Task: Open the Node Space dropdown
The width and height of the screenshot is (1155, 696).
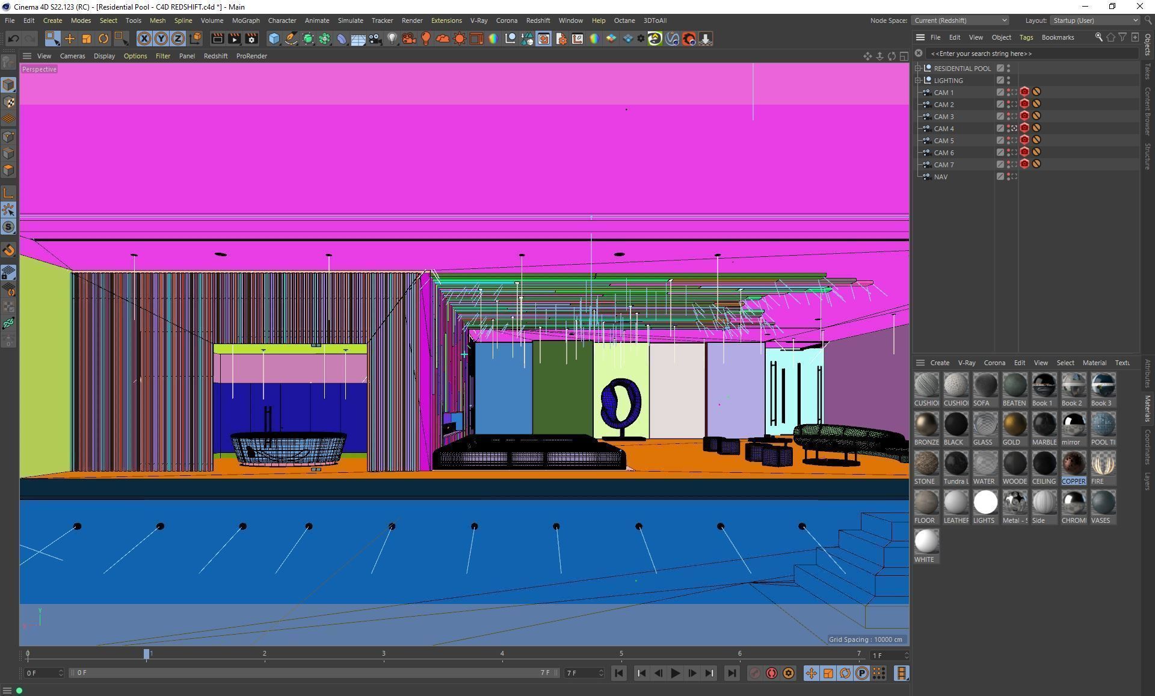Action: pyautogui.click(x=960, y=20)
